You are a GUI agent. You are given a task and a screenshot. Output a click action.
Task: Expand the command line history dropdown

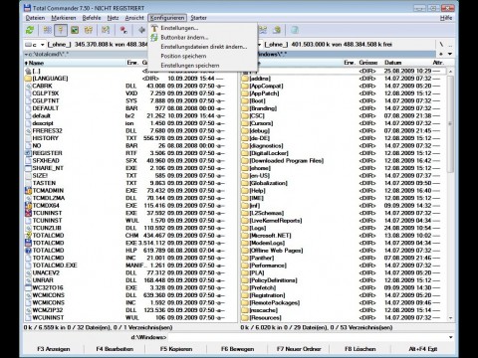(450, 337)
